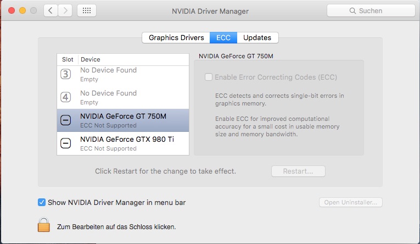The width and height of the screenshot is (420, 244).
Task: Click the GT 750M slot icon
Action: [x=66, y=120]
